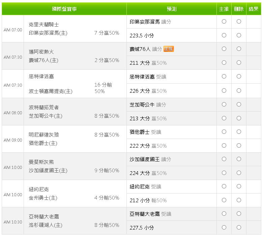This screenshot has height=239, width=264.
Task: Select 主推 radio for 費城76人 讓分
Action: (x=224, y=49)
